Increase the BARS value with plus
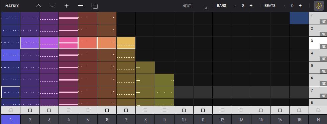Screen dimensions: 327x124 251,6
